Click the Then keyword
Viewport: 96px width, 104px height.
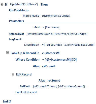(44, 5)
